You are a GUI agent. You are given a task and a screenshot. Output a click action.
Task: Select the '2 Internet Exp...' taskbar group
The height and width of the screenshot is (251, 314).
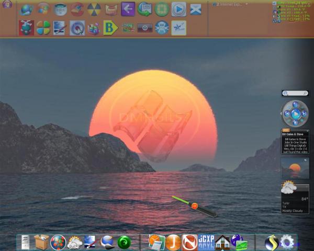coord(230,4)
